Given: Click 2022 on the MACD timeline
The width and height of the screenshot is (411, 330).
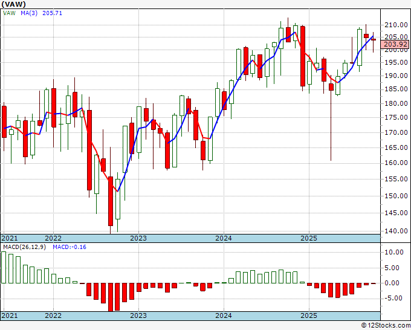Looking at the screenshot, I should (x=53, y=315).
